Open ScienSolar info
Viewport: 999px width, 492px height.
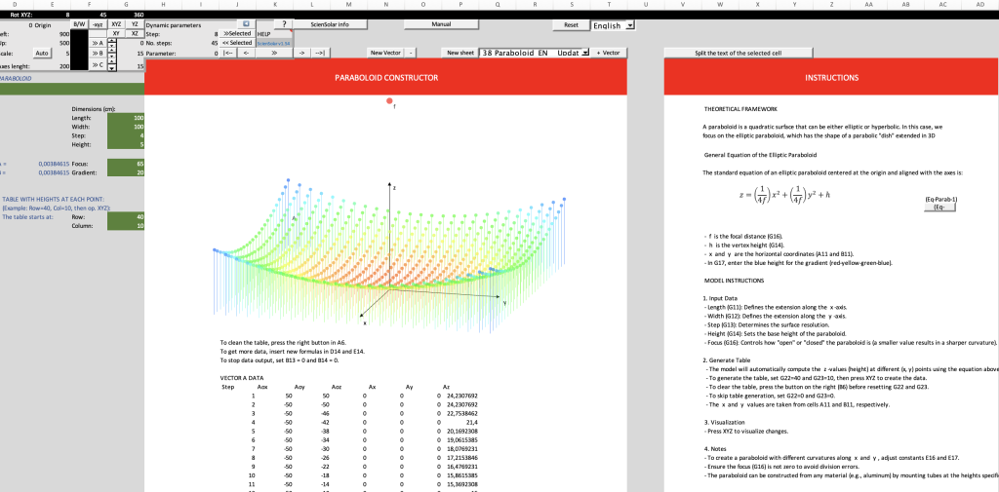tap(330, 24)
